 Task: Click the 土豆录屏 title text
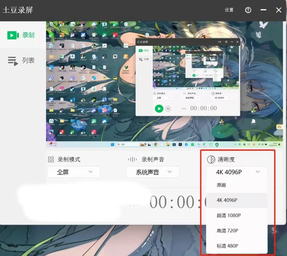tap(18, 10)
